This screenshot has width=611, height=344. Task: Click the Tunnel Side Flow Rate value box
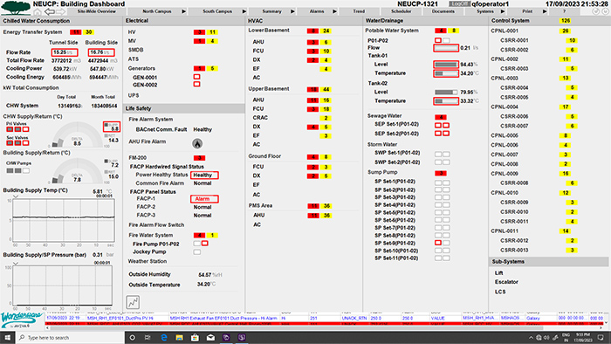tap(65, 52)
